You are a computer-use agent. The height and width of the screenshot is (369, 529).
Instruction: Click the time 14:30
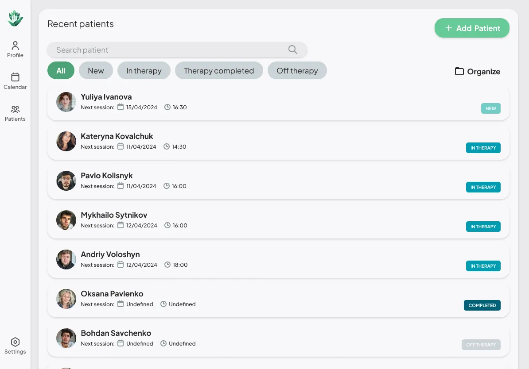[x=179, y=147]
